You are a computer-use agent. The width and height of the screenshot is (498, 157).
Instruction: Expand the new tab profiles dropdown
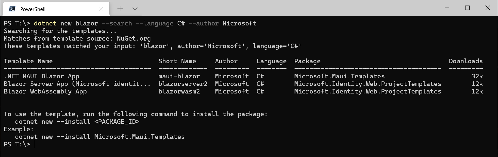coord(135,9)
